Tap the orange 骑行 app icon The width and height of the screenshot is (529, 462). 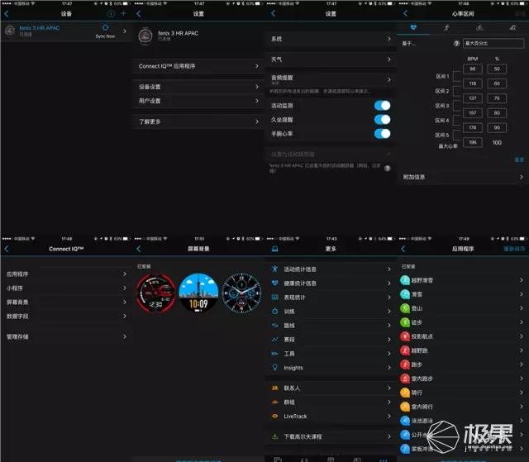[405, 393]
